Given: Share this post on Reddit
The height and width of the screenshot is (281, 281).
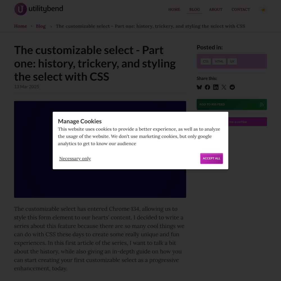Looking at the screenshot, I should [232, 87].
